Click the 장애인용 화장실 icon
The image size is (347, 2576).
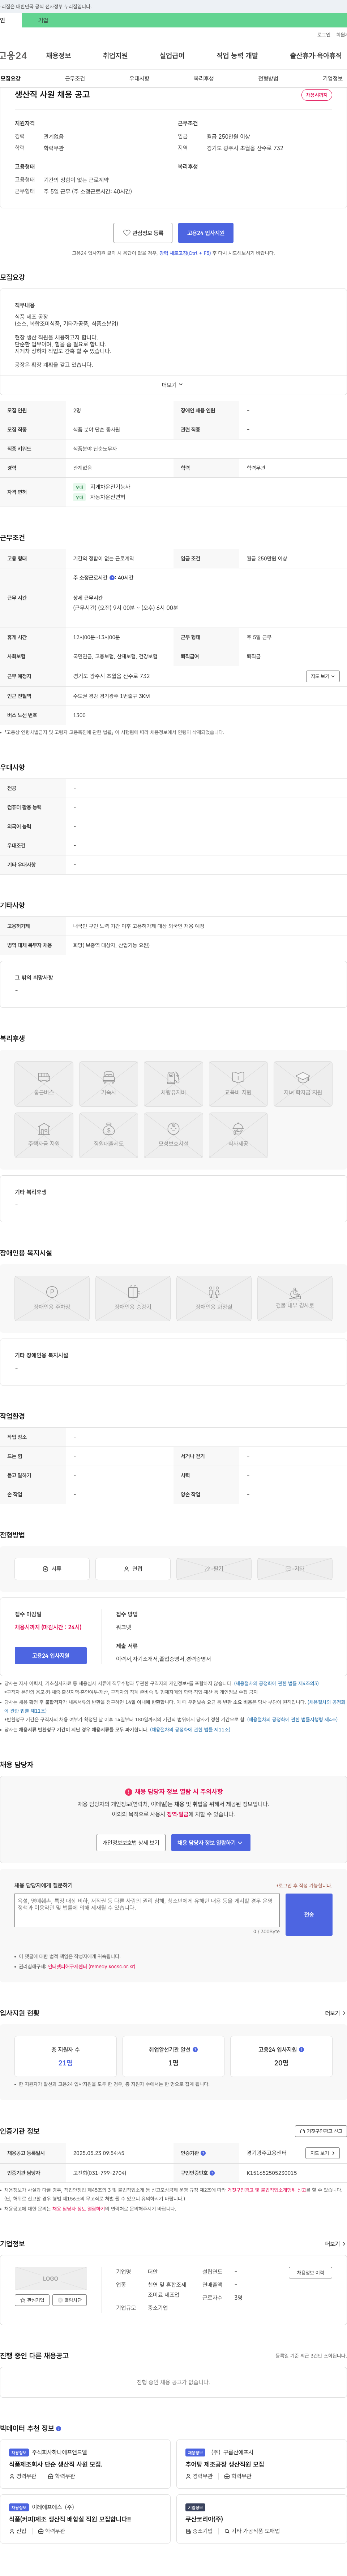(x=214, y=1298)
